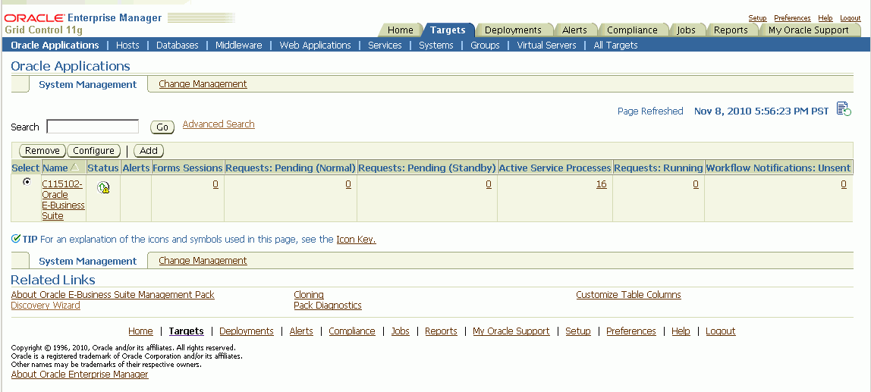Select the lower System Management tab

[88, 261]
